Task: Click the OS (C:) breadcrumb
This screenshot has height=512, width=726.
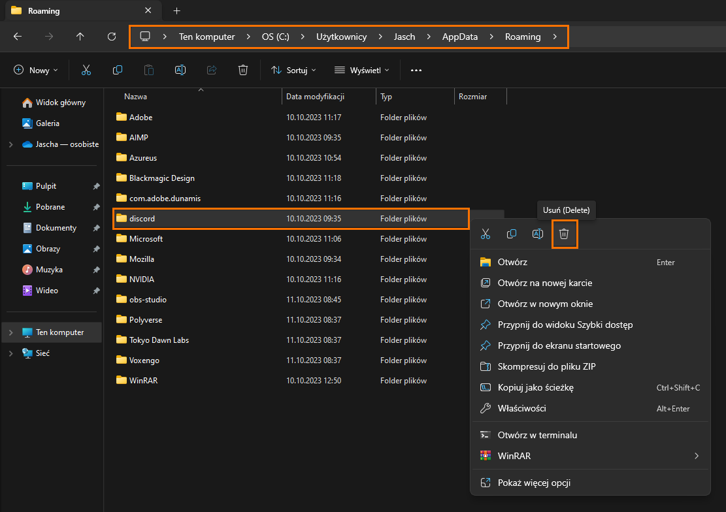Action: pos(276,37)
